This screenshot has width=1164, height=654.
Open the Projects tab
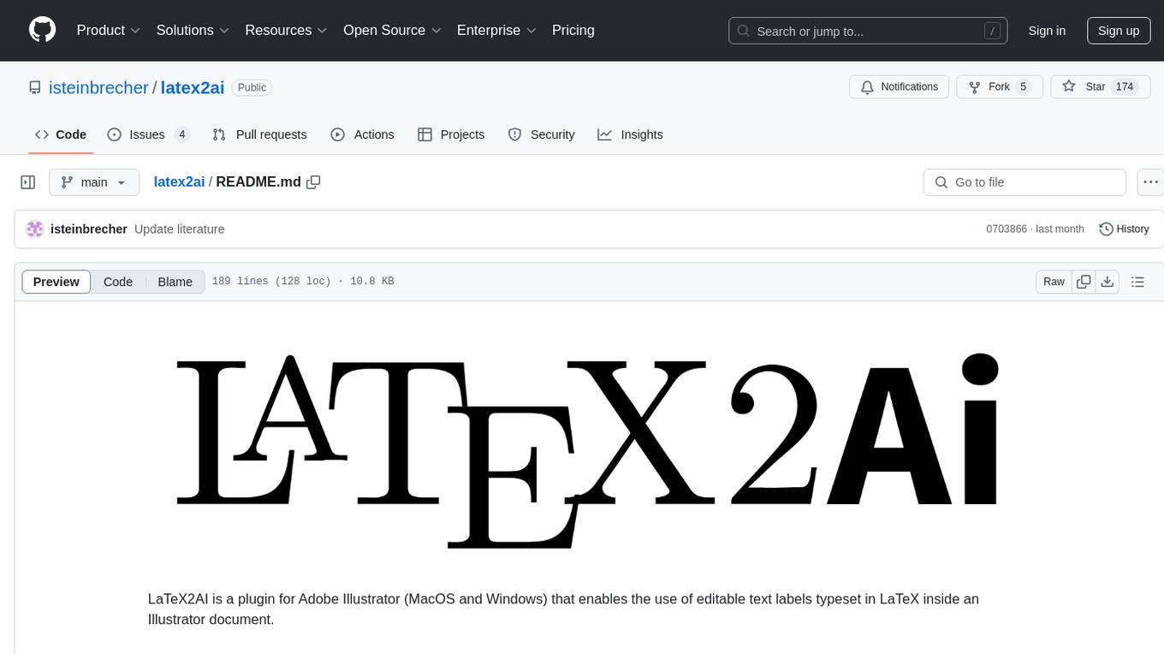pos(451,134)
